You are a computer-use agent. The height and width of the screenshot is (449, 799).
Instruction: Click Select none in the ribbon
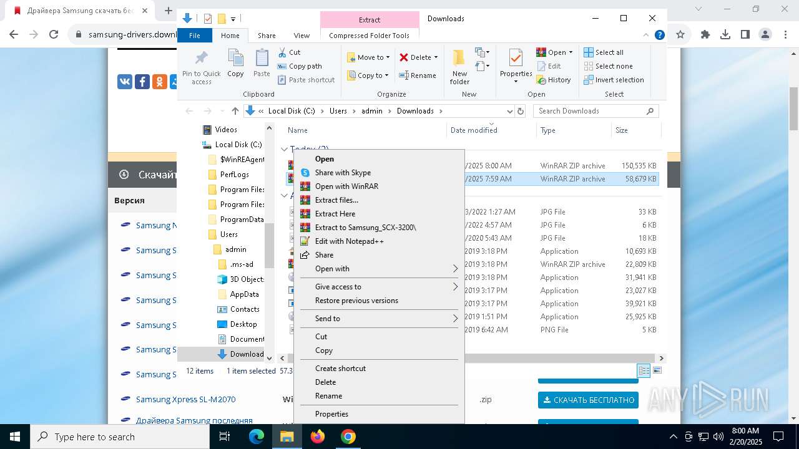point(609,66)
